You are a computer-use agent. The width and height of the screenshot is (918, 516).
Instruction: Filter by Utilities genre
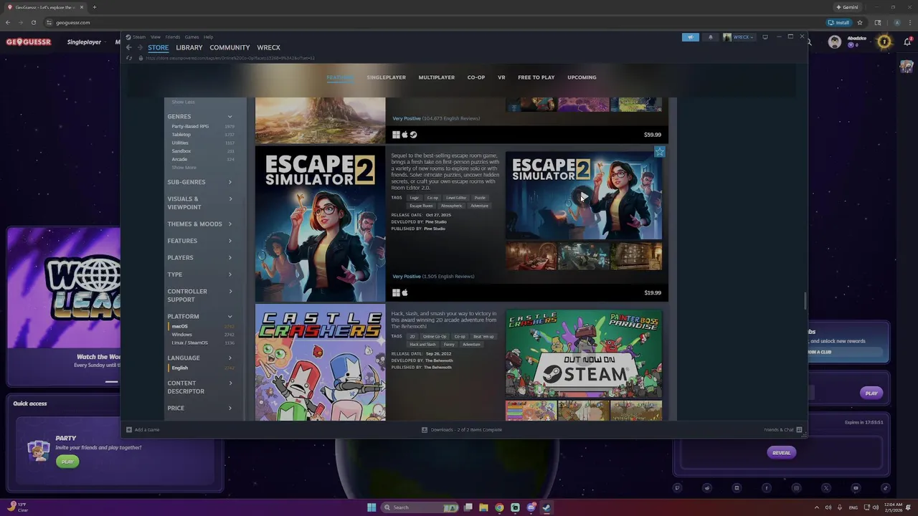[x=179, y=143]
